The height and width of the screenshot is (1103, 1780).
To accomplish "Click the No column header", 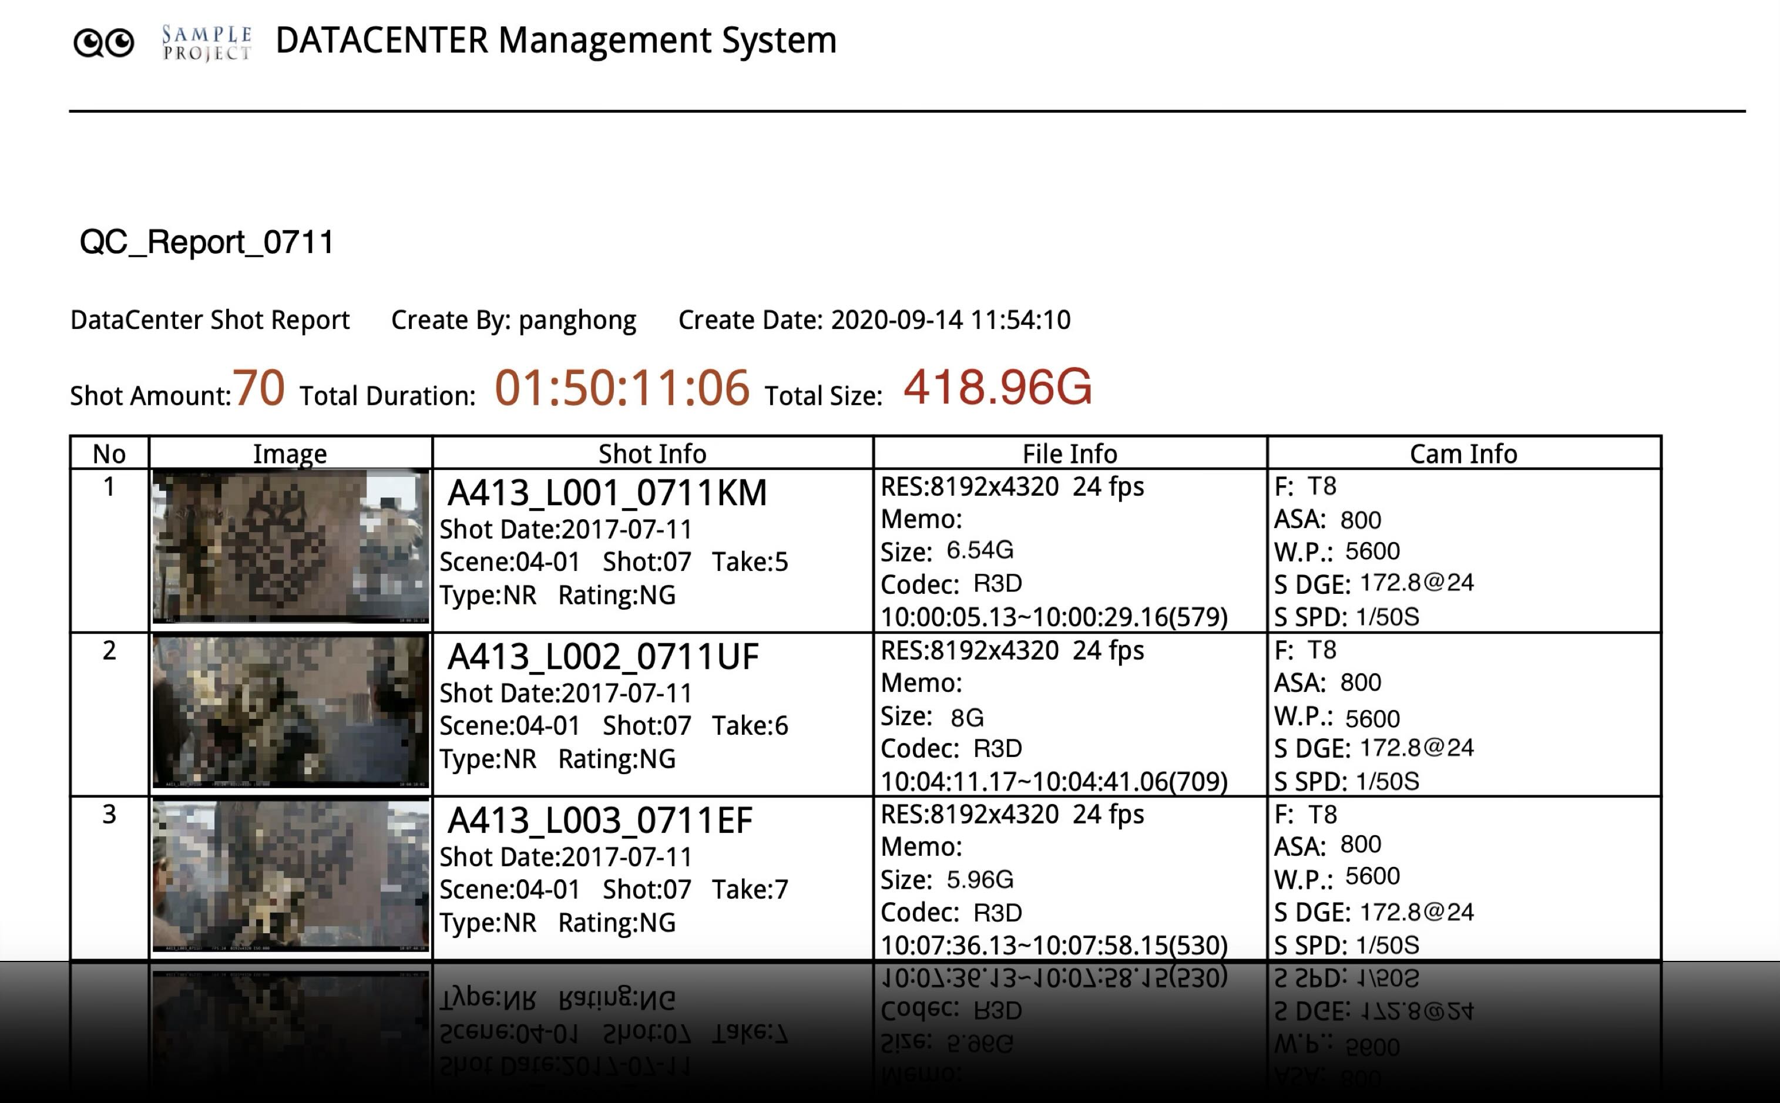I will pyautogui.click(x=109, y=454).
